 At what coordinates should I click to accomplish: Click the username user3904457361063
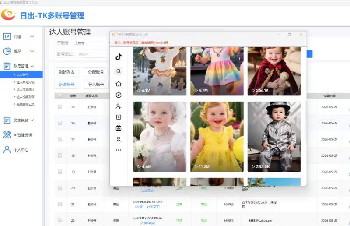[147, 202]
